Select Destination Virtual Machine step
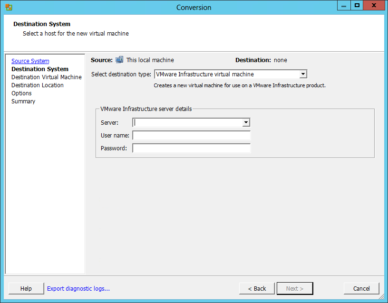Viewport: 388px width, 303px height. (47, 77)
